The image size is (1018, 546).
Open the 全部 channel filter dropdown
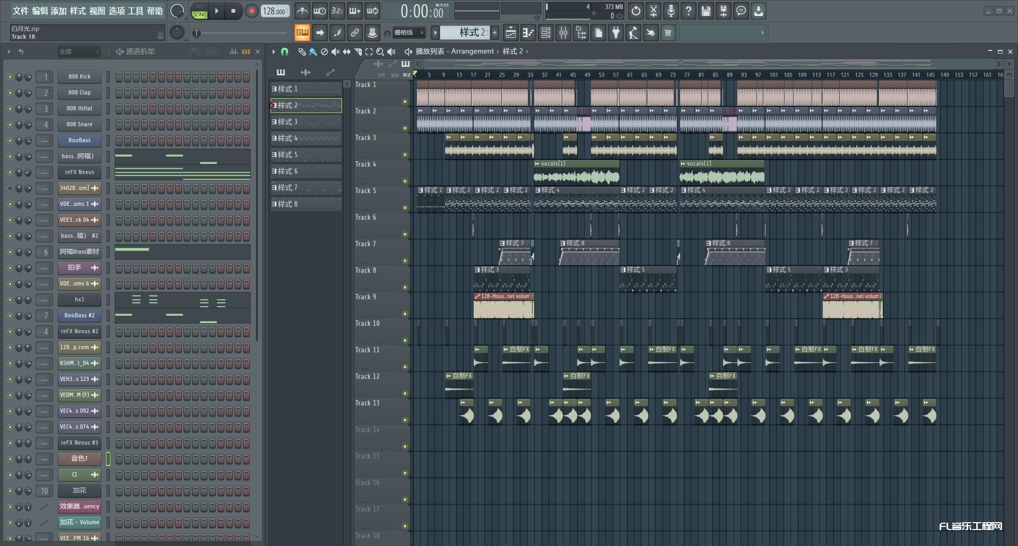[x=79, y=51]
